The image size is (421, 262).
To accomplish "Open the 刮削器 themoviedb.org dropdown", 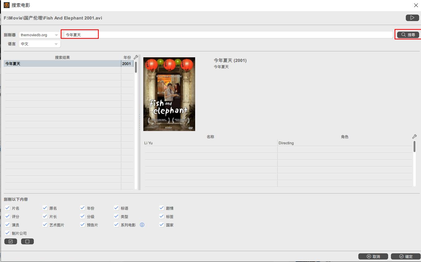I will pyautogui.click(x=40, y=35).
